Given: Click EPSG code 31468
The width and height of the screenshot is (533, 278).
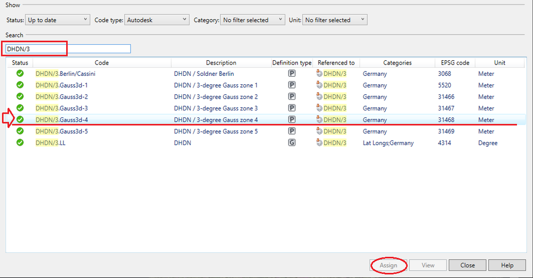Looking at the screenshot, I should [x=446, y=120].
